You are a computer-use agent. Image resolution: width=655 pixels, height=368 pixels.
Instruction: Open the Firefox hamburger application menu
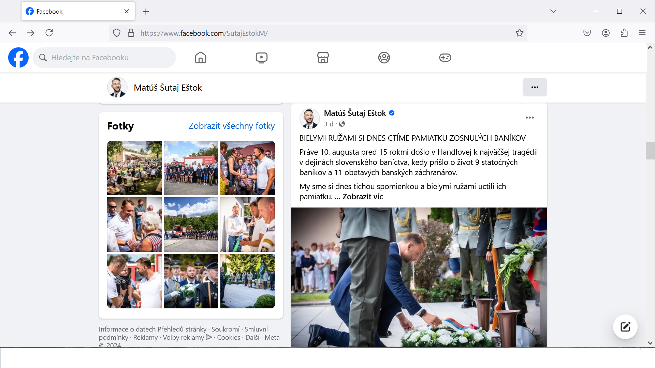click(642, 33)
